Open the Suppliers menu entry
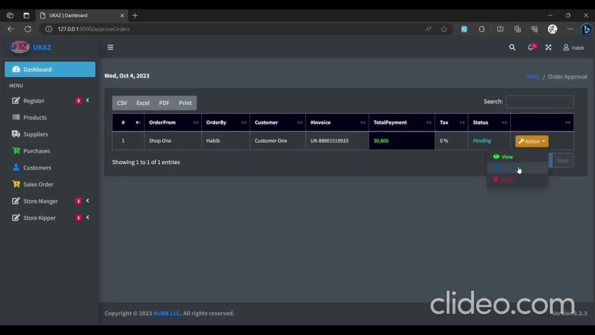595x335 pixels. pyautogui.click(x=50, y=134)
